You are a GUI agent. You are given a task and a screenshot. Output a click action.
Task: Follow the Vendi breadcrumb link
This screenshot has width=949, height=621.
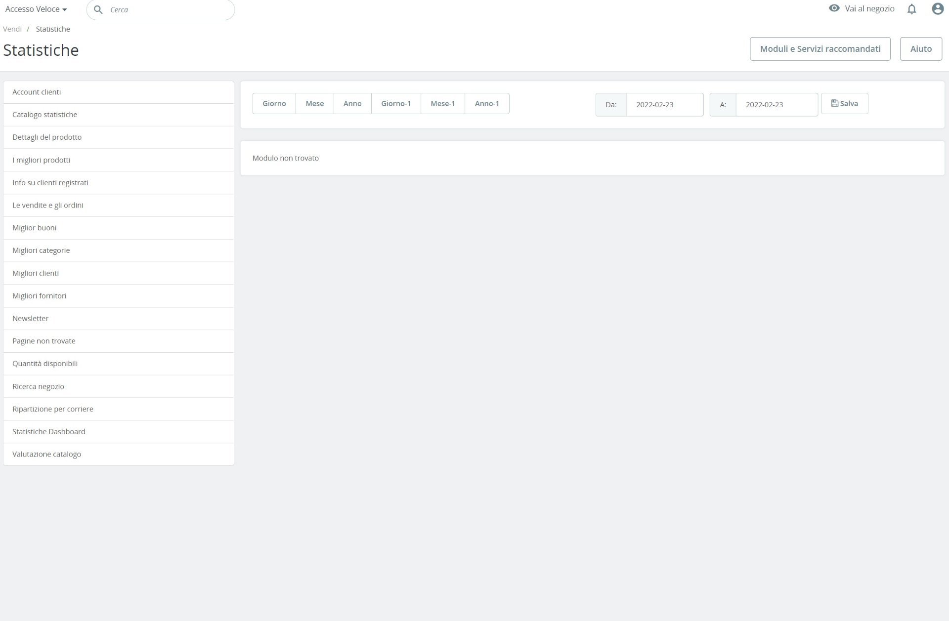pos(12,29)
